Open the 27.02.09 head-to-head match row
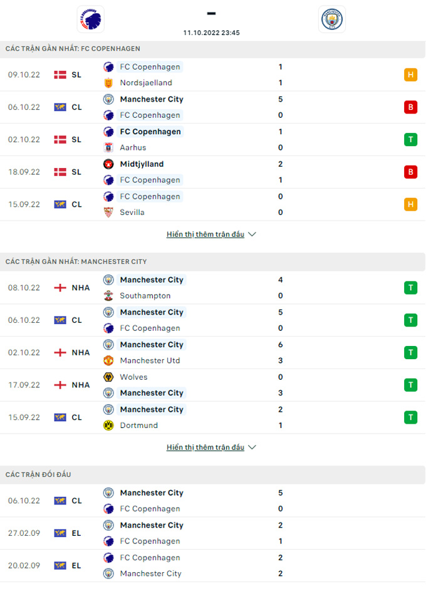Screen dimensions: 426x596 212,533
